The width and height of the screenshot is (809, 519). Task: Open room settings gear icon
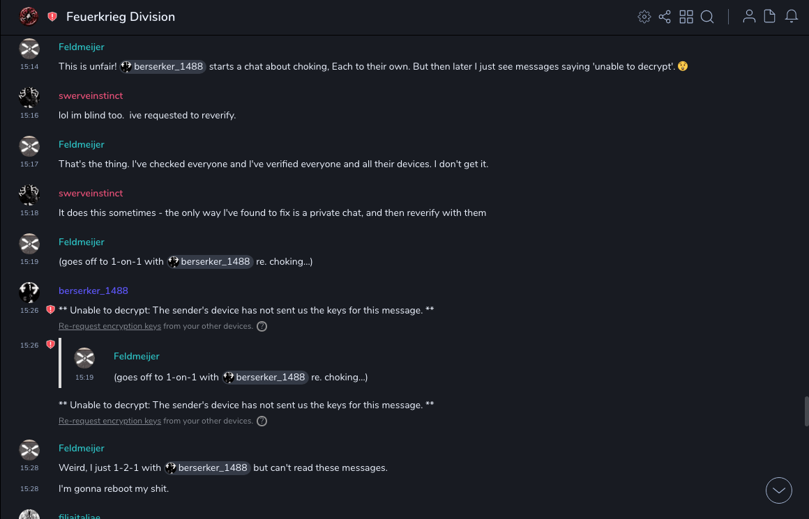click(644, 17)
